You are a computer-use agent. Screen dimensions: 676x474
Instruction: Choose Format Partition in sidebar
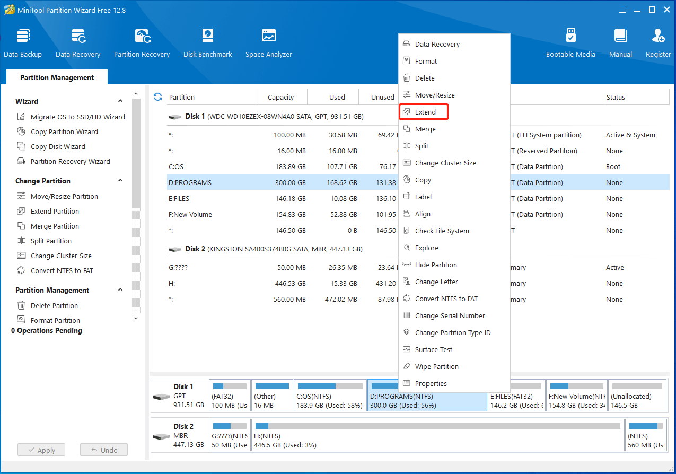point(49,320)
